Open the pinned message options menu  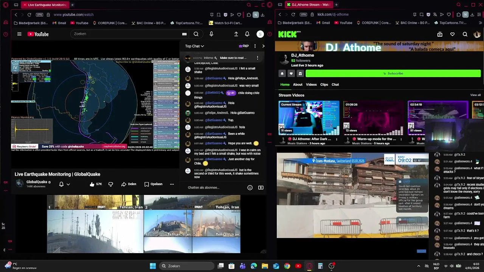tap(258, 58)
